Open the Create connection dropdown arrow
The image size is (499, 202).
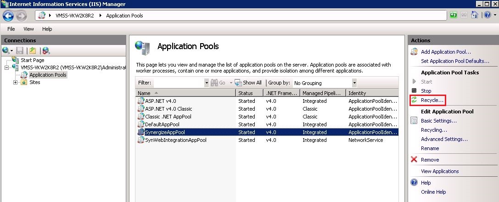click(12, 51)
